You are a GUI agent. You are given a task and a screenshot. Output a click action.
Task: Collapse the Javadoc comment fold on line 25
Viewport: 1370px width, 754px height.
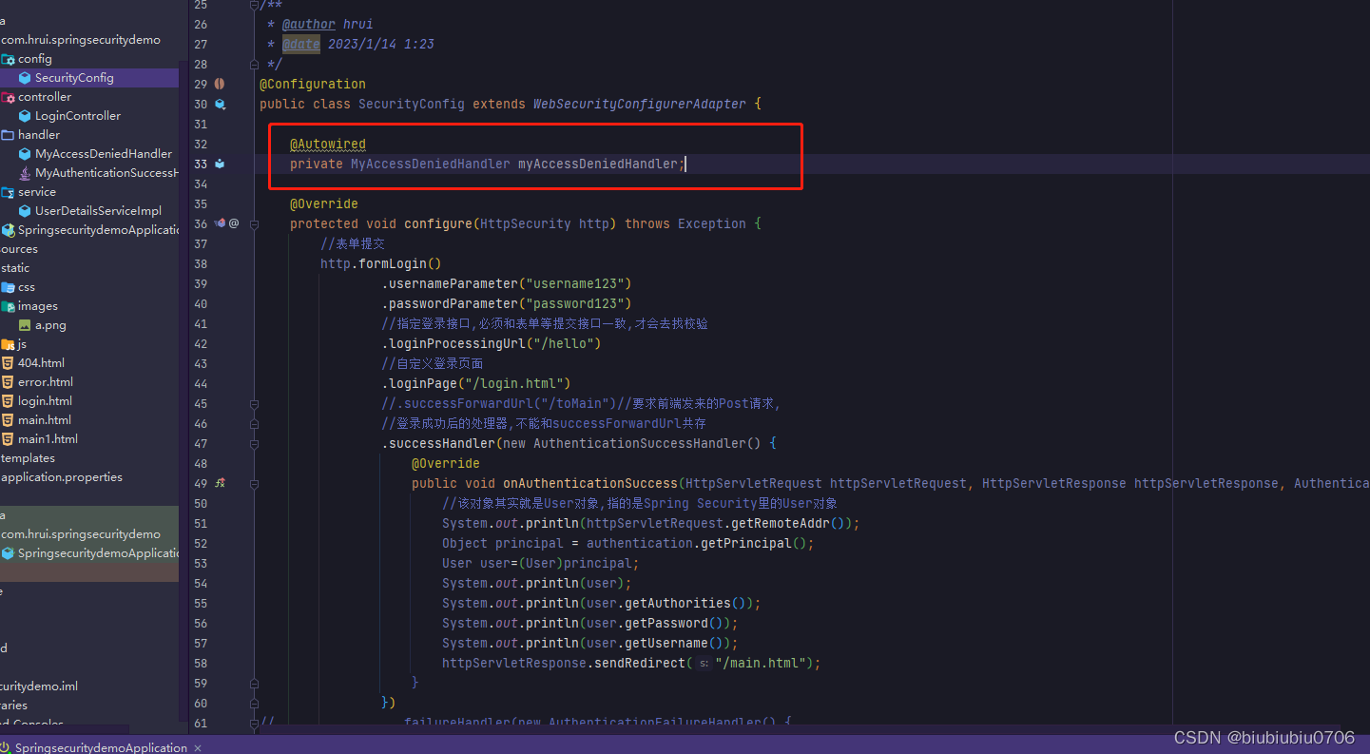254,5
